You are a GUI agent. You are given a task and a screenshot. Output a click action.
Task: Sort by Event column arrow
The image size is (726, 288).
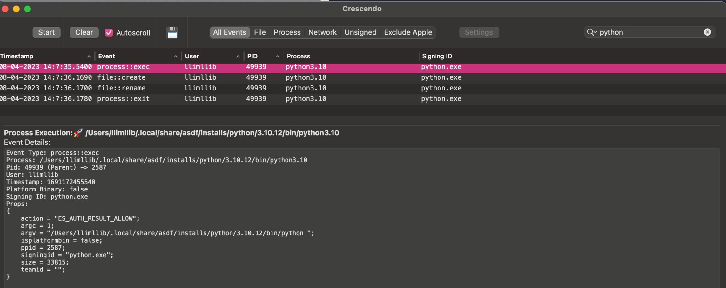pyautogui.click(x=175, y=57)
